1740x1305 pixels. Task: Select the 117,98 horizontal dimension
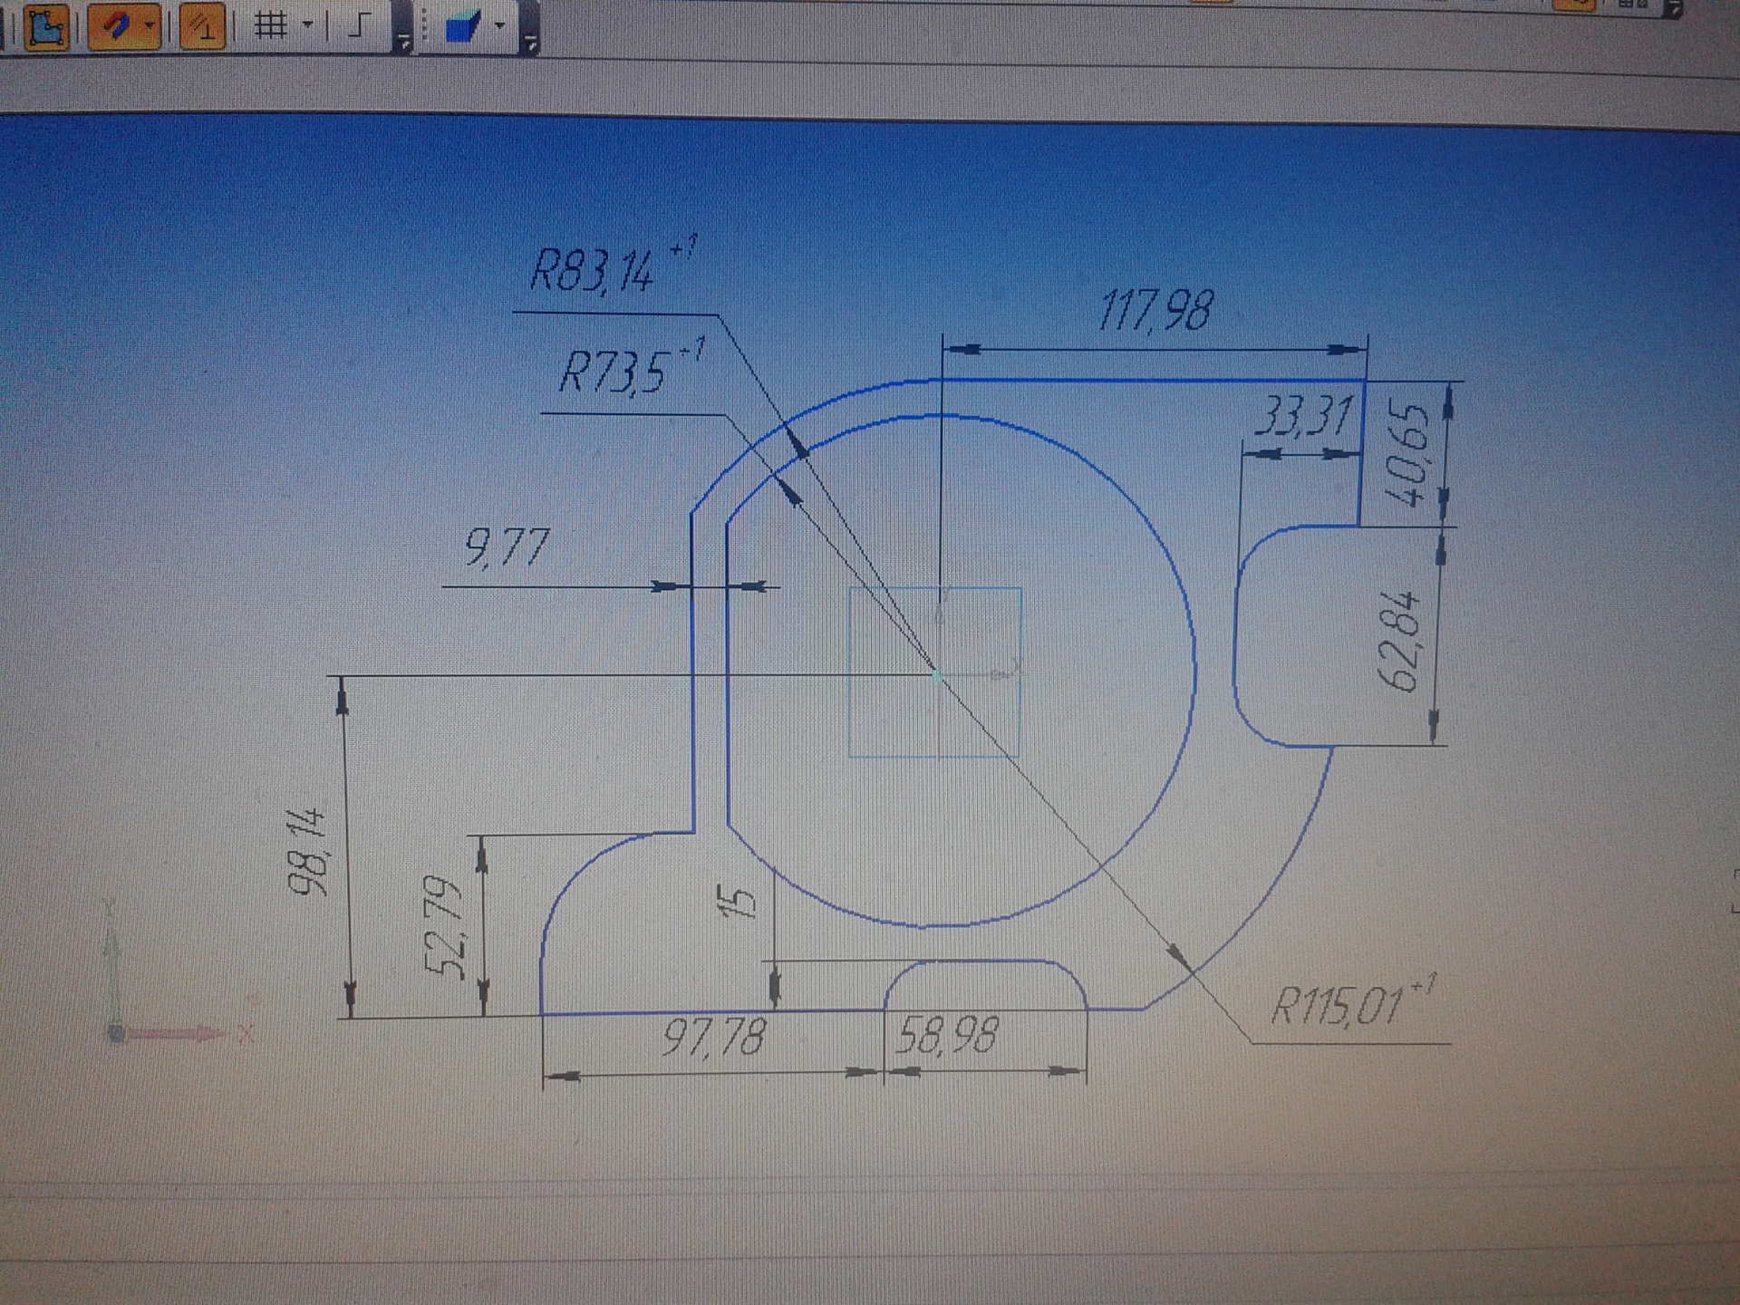click(1155, 311)
